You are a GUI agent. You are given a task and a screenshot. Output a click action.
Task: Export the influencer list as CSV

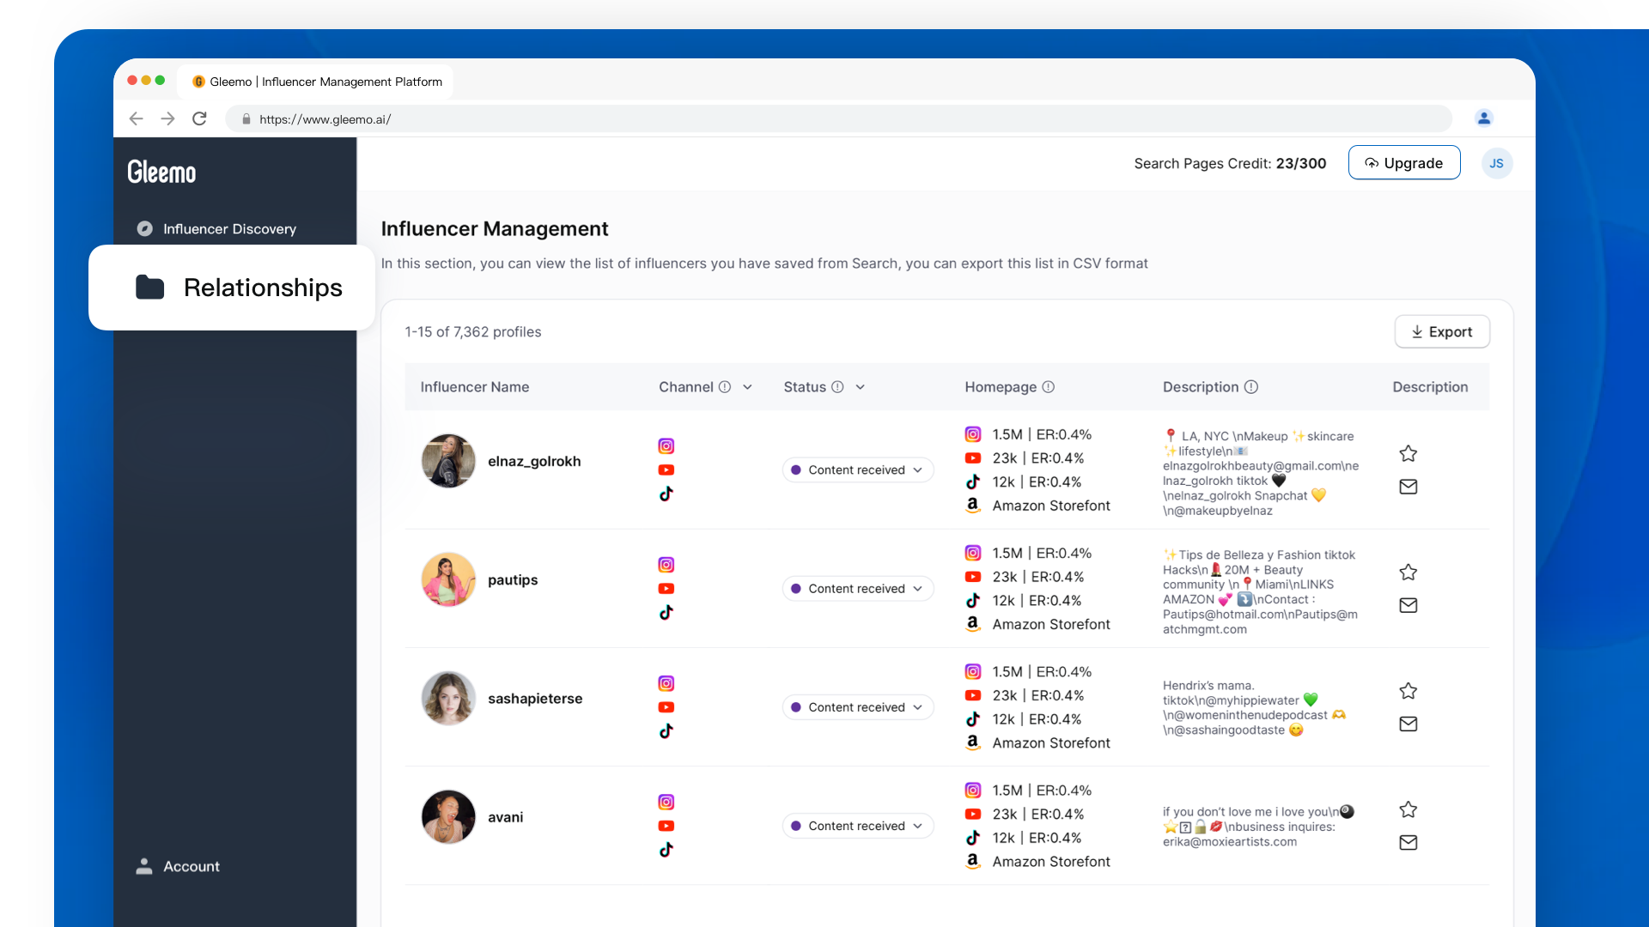(1441, 332)
